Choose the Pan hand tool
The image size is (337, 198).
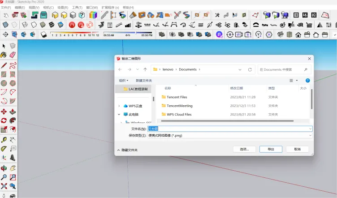(x=13, y=168)
